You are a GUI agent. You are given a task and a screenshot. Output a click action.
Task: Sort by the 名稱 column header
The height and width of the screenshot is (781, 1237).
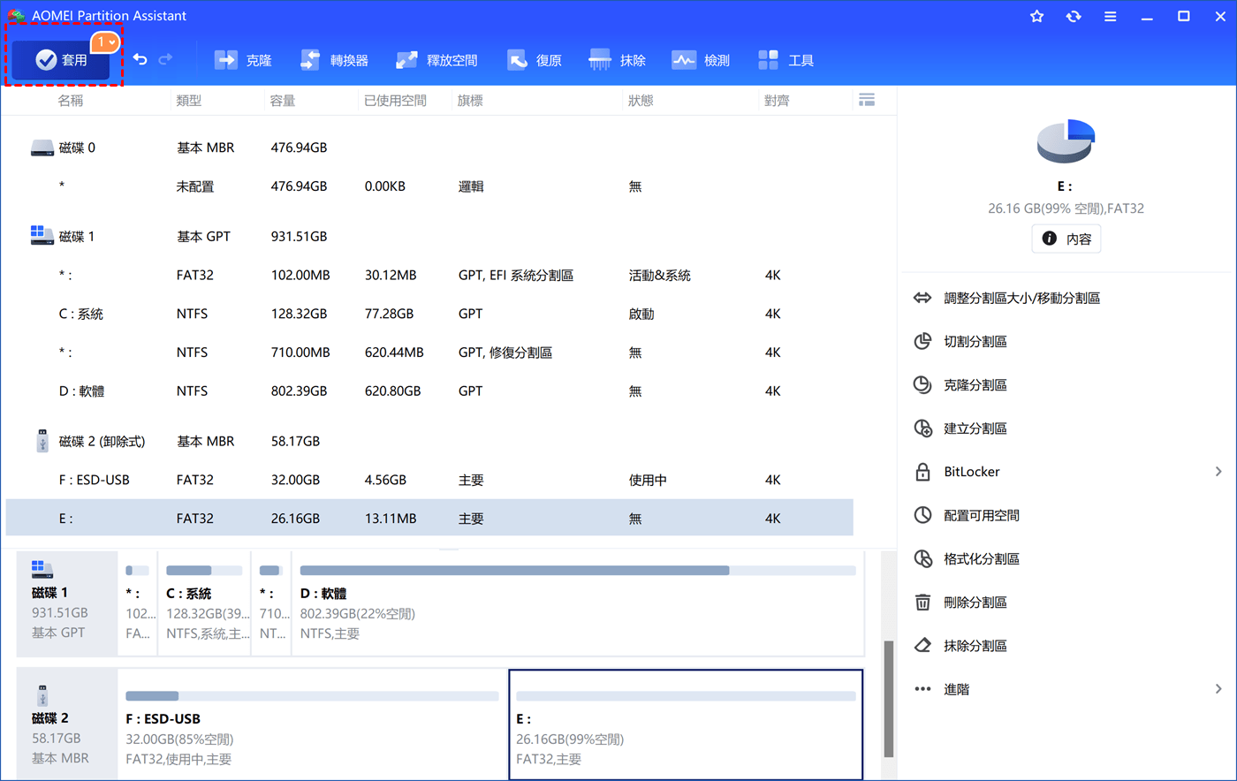(71, 101)
